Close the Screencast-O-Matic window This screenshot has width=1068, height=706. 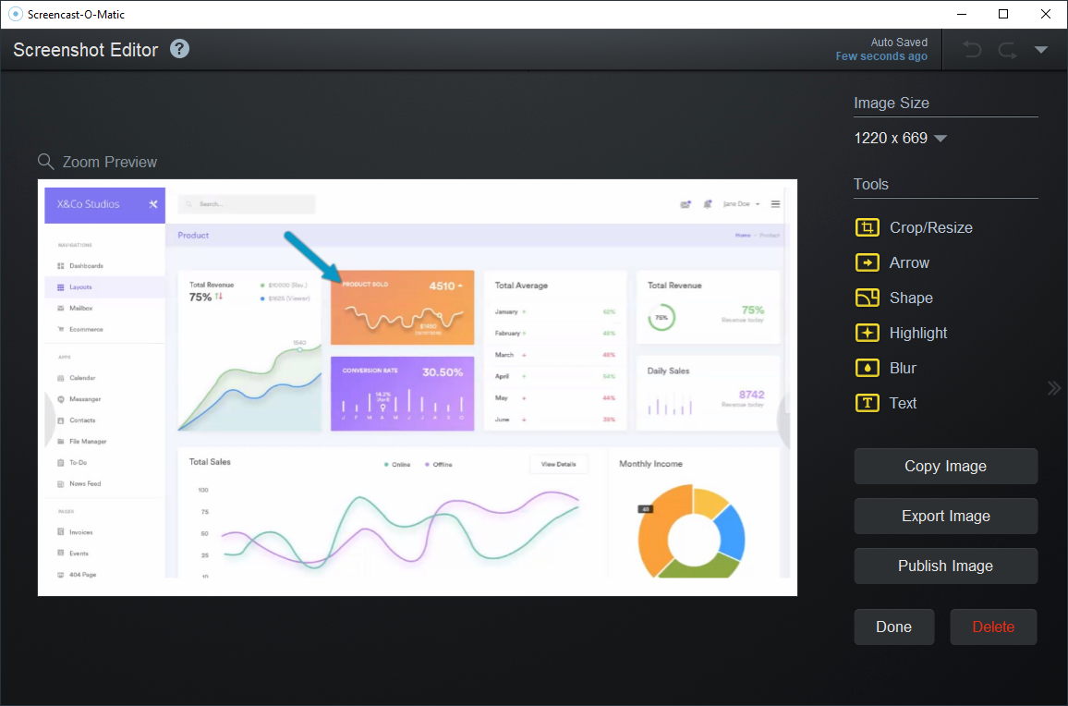coord(1046,14)
